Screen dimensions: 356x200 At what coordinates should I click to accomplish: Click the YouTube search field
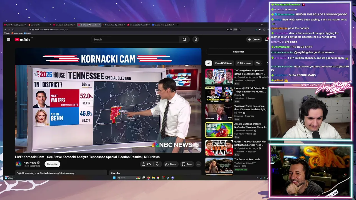point(136,39)
